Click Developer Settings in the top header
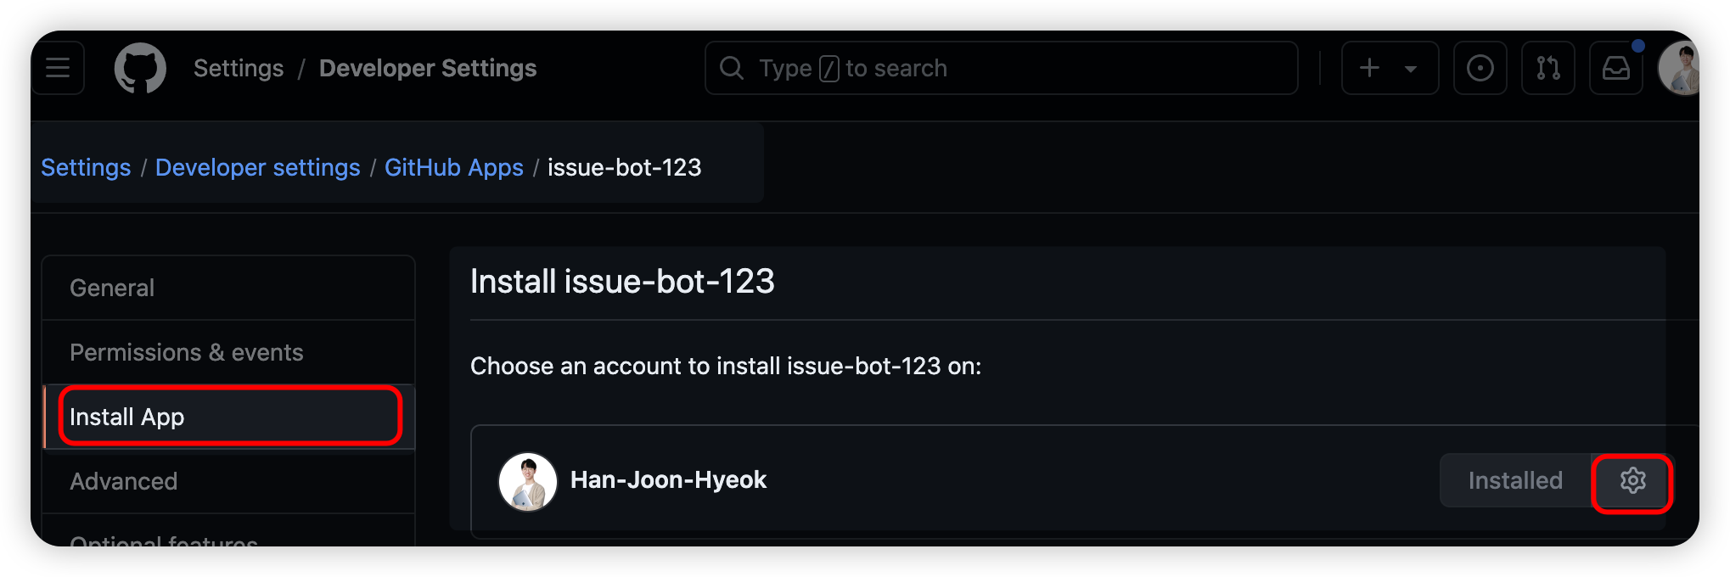 pos(428,68)
